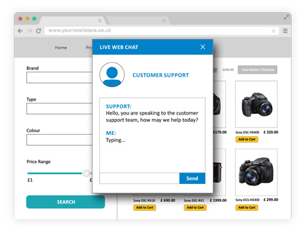Click the Sony DSC-RX1 product name
305x234 pixels.
[194, 200]
